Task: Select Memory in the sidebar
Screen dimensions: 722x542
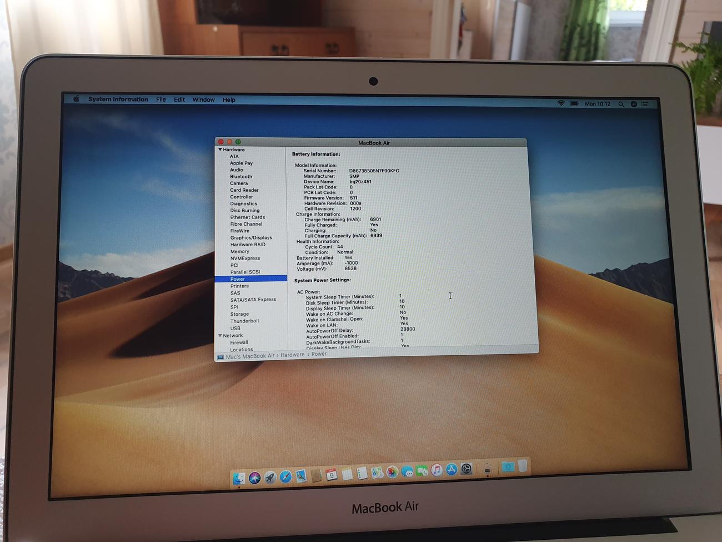Action: (240, 251)
